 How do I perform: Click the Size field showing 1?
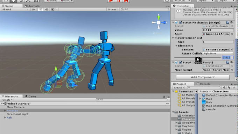coord(218,42)
